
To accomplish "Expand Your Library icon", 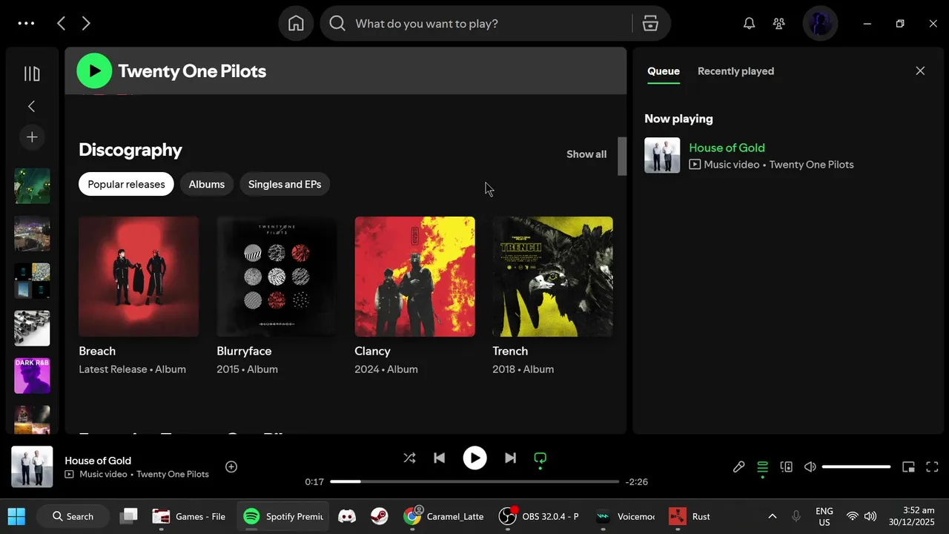I will (32, 73).
